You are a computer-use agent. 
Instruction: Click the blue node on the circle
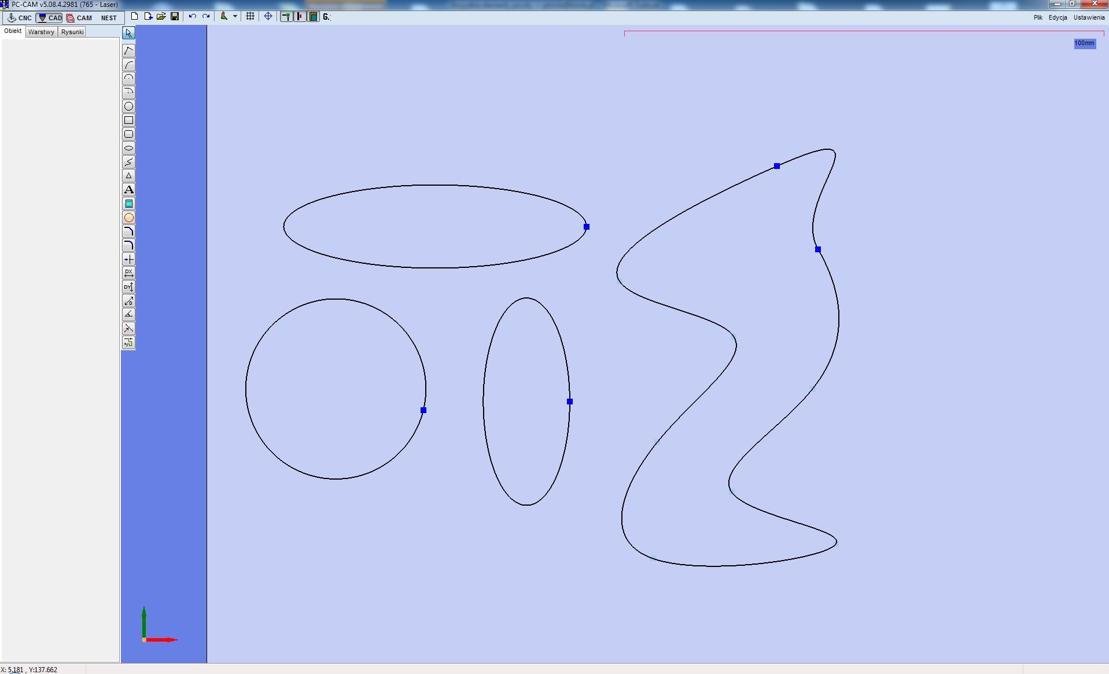(x=423, y=410)
